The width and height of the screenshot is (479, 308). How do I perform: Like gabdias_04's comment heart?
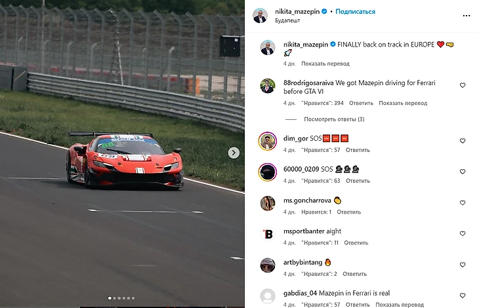point(463,296)
